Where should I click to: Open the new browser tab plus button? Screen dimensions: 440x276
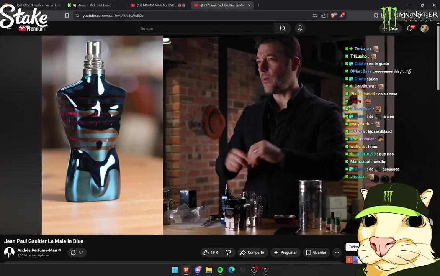pyautogui.click(x=259, y=5)
